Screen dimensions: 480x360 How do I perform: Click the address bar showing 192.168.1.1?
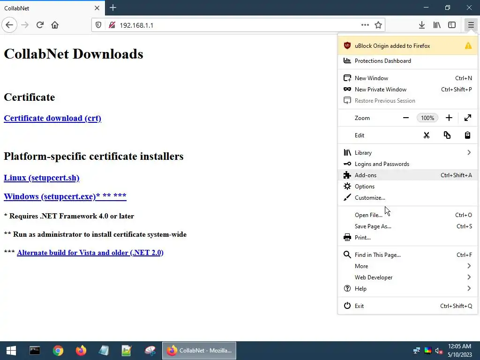tap(238, 25)
